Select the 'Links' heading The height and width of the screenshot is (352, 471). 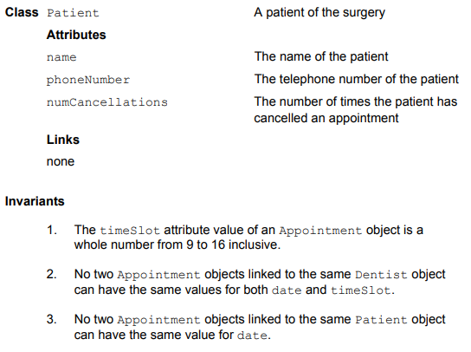pos(63,140)
